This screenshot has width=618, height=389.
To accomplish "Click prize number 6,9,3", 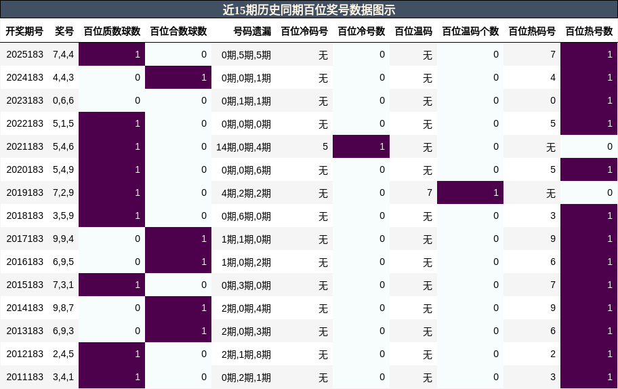I will pos(64,331).
